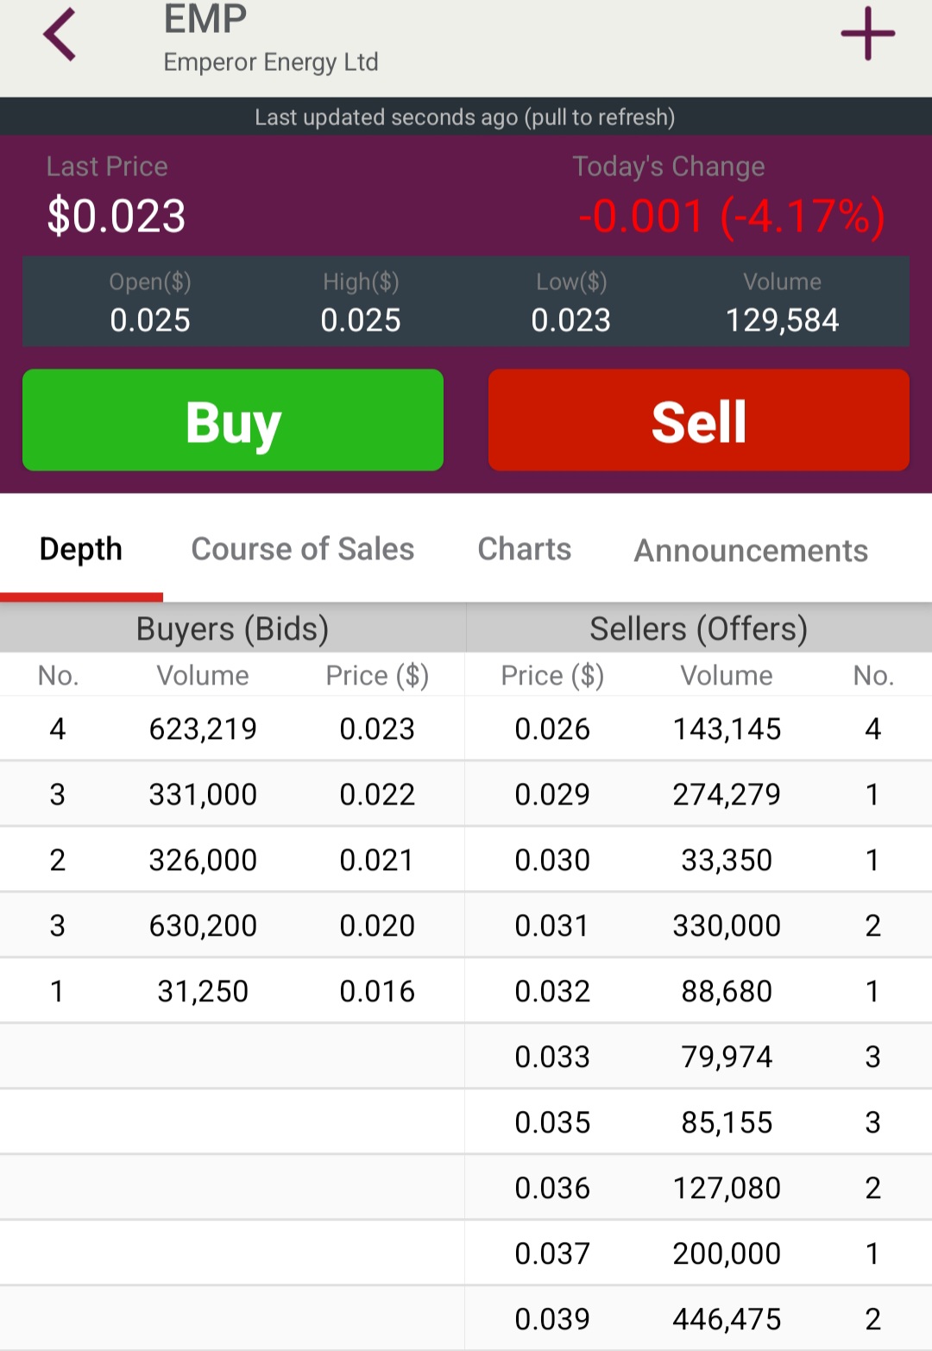Image resolution: width=932 pixels, height=1351 pixels.
Task: Select bid price 0.020
Action: click(x=377, y=926)
